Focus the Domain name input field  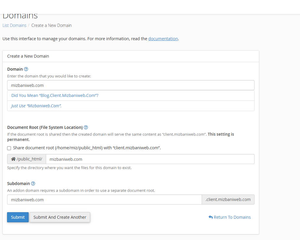(x=131, y=85)
